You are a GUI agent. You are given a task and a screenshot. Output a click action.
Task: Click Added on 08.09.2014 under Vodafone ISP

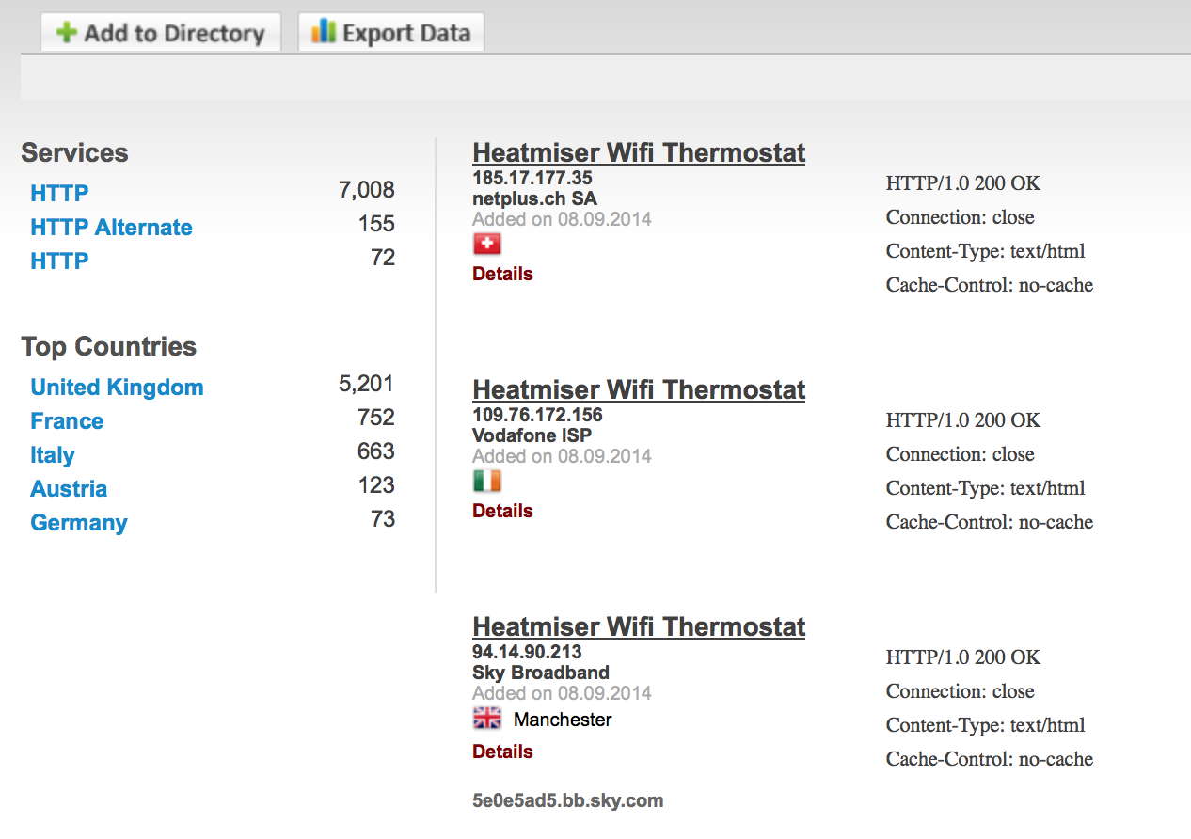click(562, 456)
